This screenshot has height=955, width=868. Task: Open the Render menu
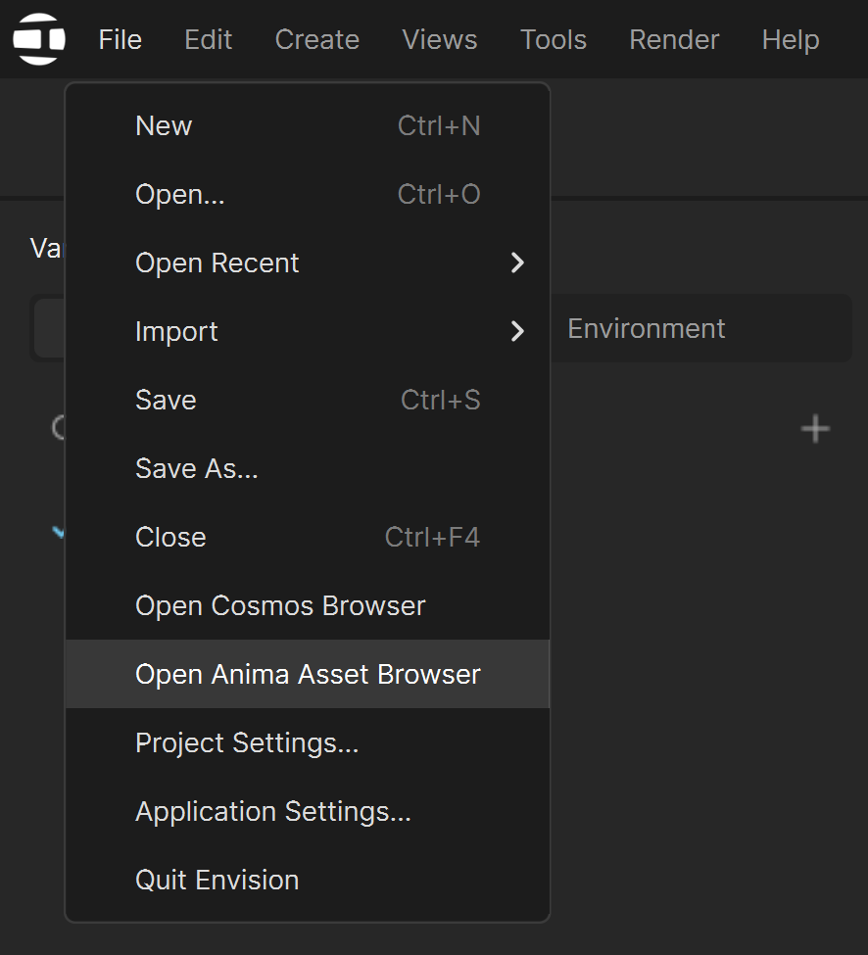(674, 39)
